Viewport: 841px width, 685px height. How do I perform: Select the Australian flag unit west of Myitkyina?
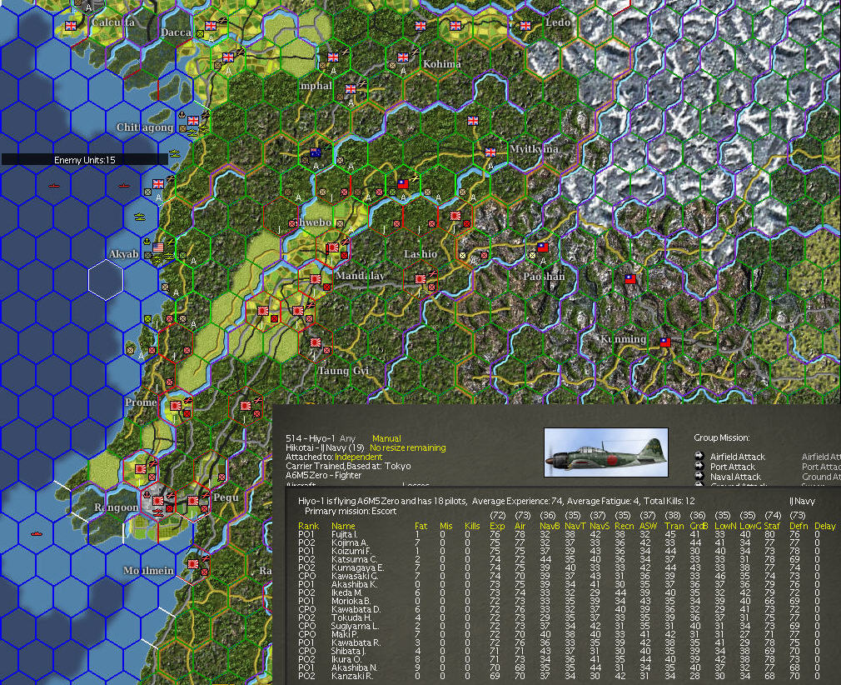pos(316,152)
